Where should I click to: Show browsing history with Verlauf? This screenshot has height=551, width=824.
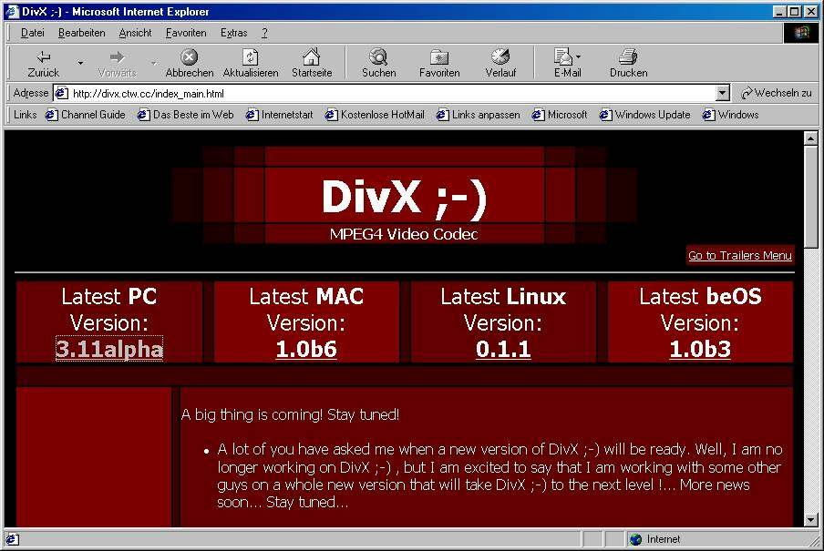point(500,63)
